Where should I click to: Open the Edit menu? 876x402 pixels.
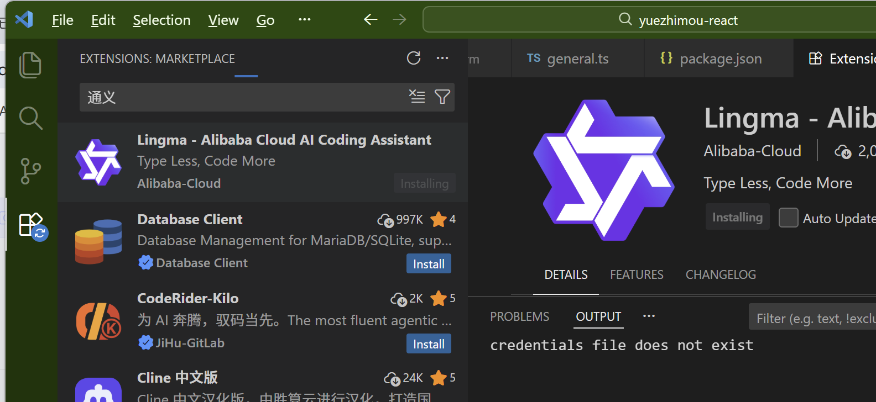coord(103,20)
